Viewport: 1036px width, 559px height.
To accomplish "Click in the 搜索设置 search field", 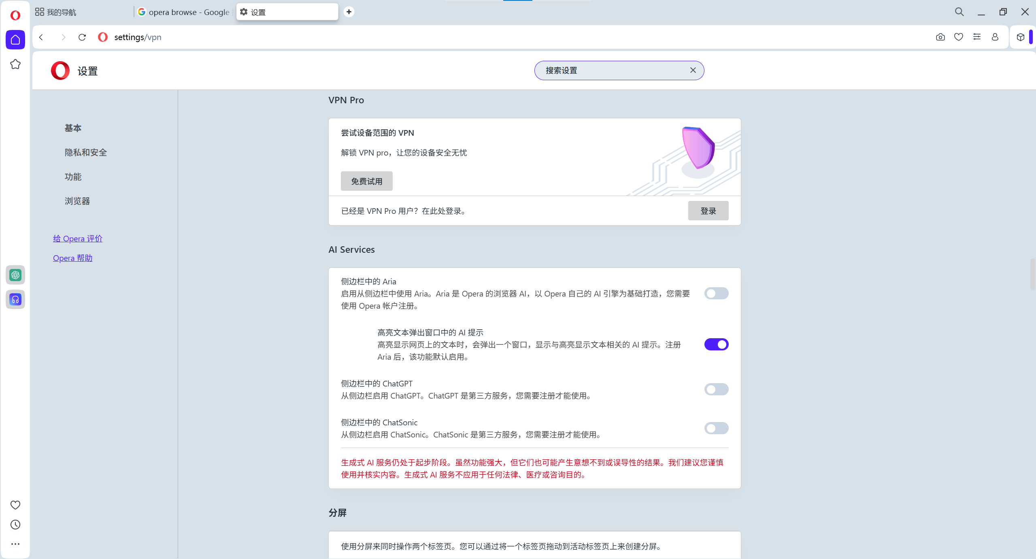I will pos(611,70).
